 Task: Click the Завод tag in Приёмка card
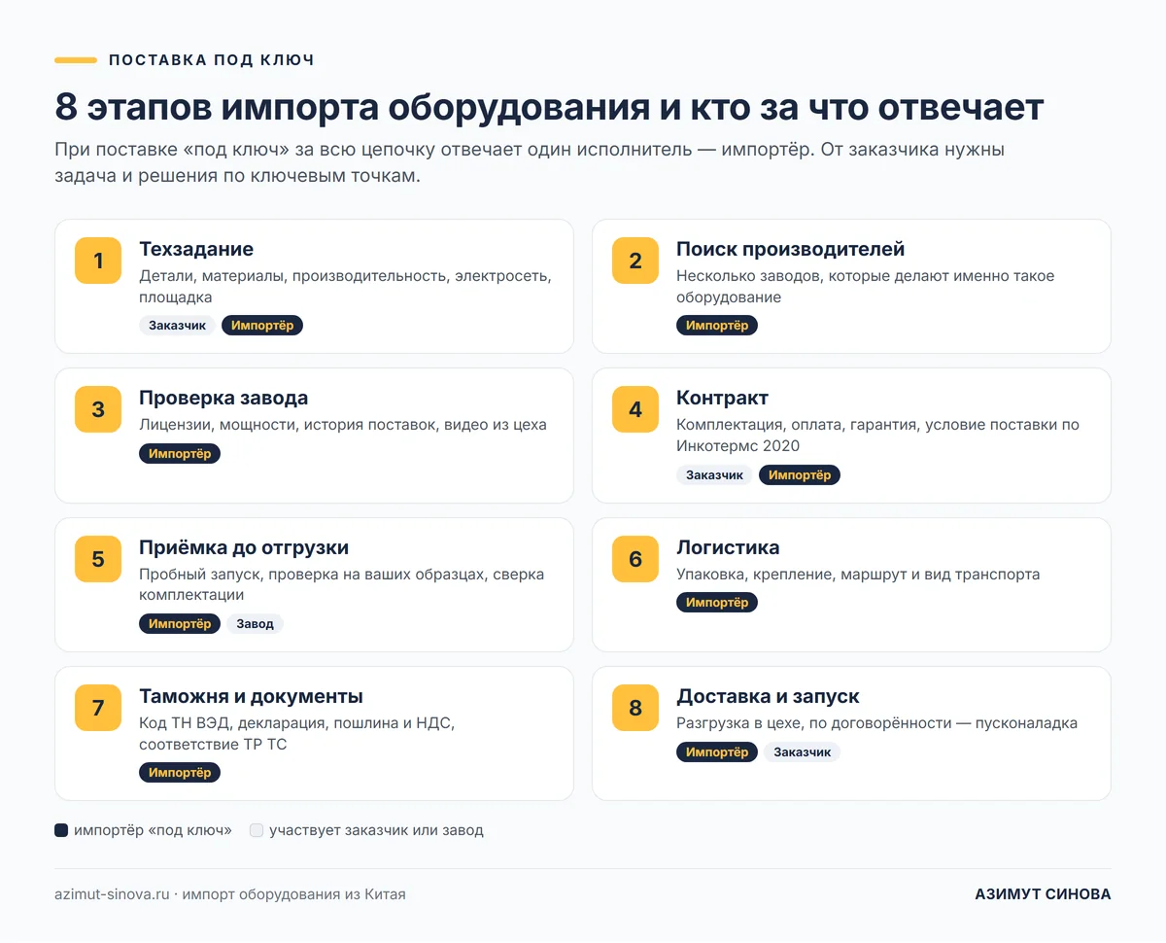pos(256,624)
